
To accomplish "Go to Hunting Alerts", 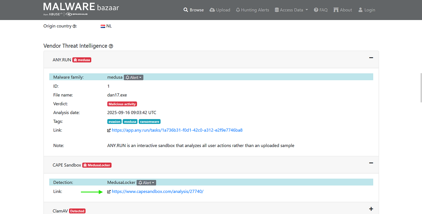I will pos(252,10).
